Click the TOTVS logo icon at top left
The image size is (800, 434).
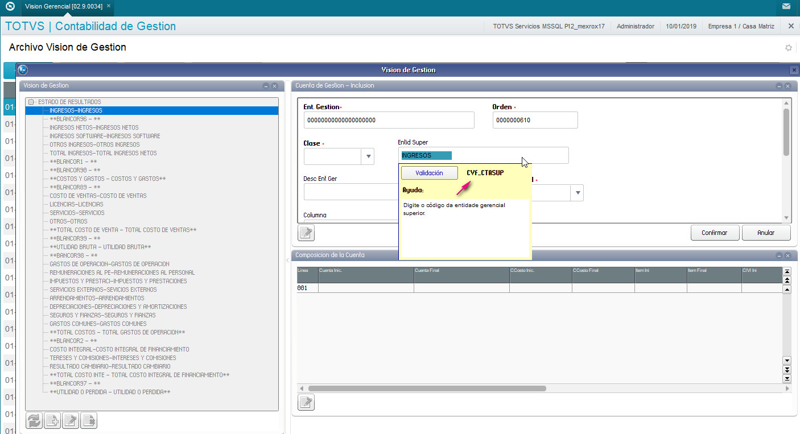(10, 7)
